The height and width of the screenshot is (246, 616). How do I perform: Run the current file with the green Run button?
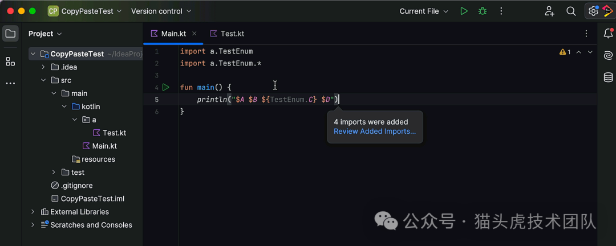click(464, 11)
